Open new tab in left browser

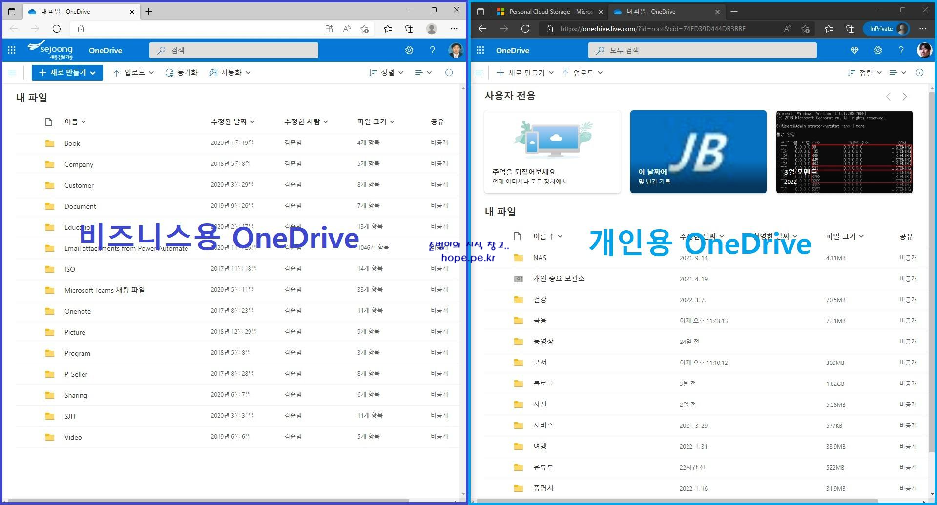click(149, 12)
